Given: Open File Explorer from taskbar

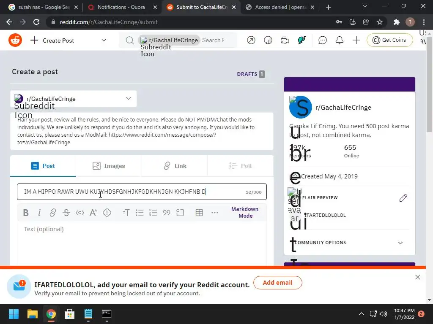Looking at the screenshot, I should [32, 314].
